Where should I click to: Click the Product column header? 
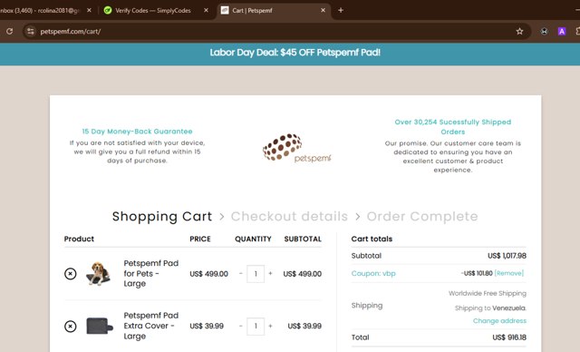pos(79,239)
